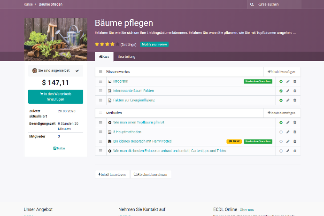Switch to the Beurteilung tab
Screen dimensions: 324x216
[126, 57]
